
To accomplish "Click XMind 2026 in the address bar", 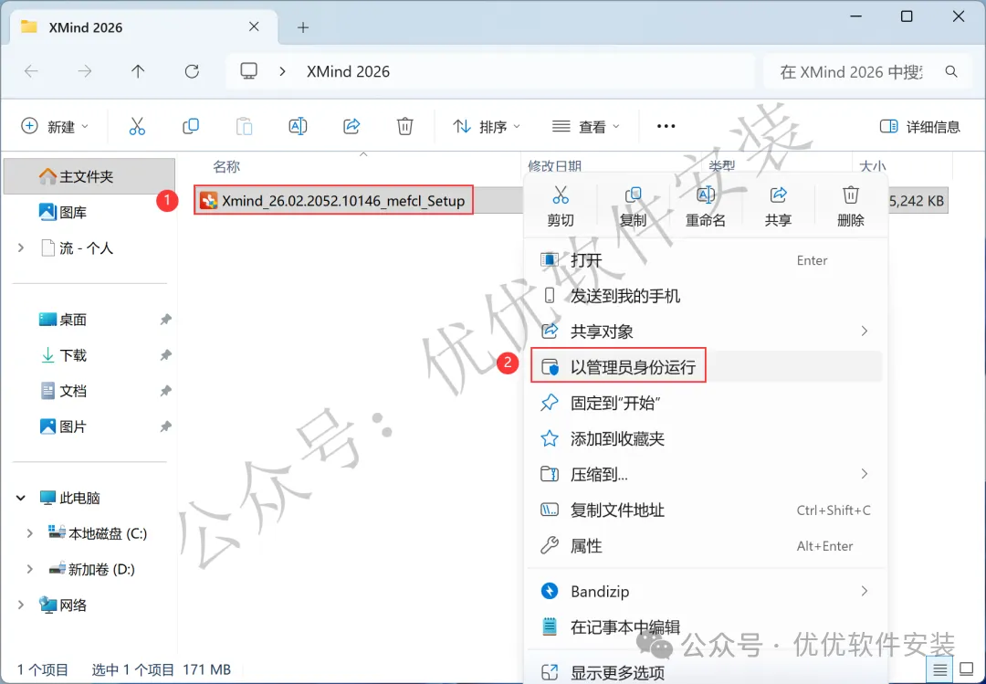I will click(x=349, y=72).
